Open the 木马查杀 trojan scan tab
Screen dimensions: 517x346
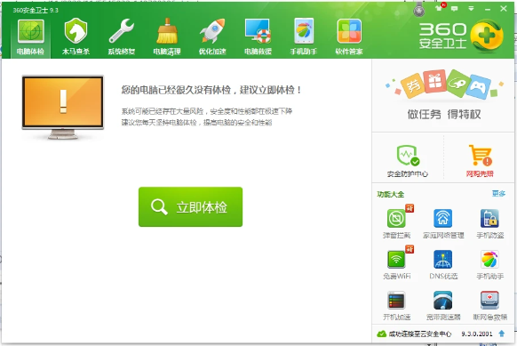point(76,37)
